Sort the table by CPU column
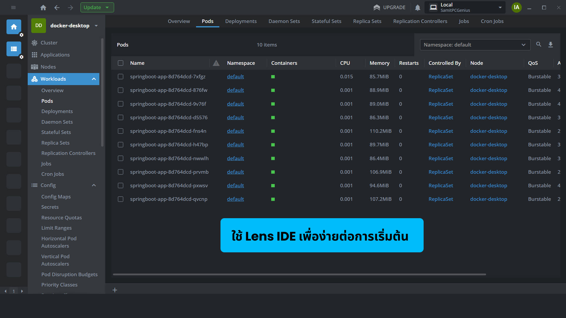This screenshot has width=566, height=318. (345, 63)
